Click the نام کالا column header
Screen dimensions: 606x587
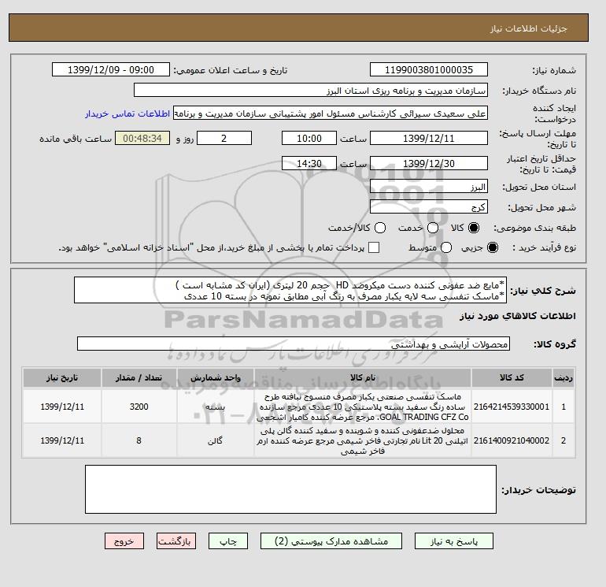pyautogui.click(x=363, y=377)
